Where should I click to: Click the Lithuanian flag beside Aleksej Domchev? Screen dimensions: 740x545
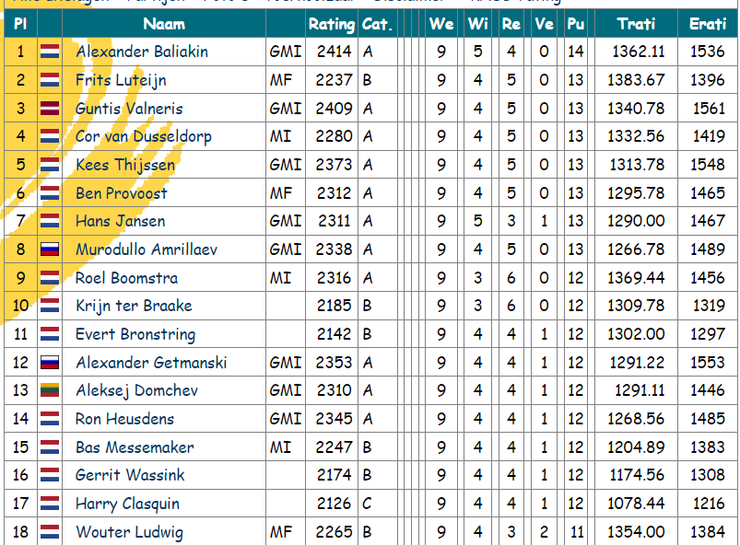coord(50,390)
